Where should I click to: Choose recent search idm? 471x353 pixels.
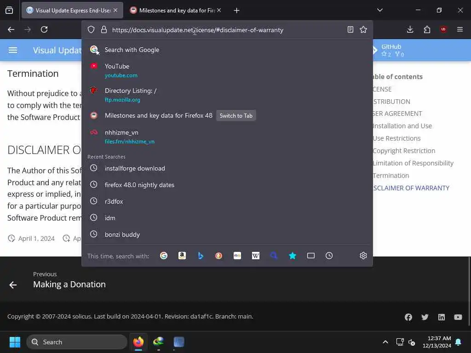(x=227, y=218)
